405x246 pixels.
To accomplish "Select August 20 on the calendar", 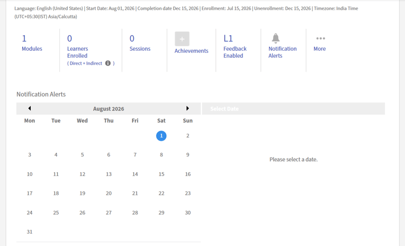I will (109, 193).
